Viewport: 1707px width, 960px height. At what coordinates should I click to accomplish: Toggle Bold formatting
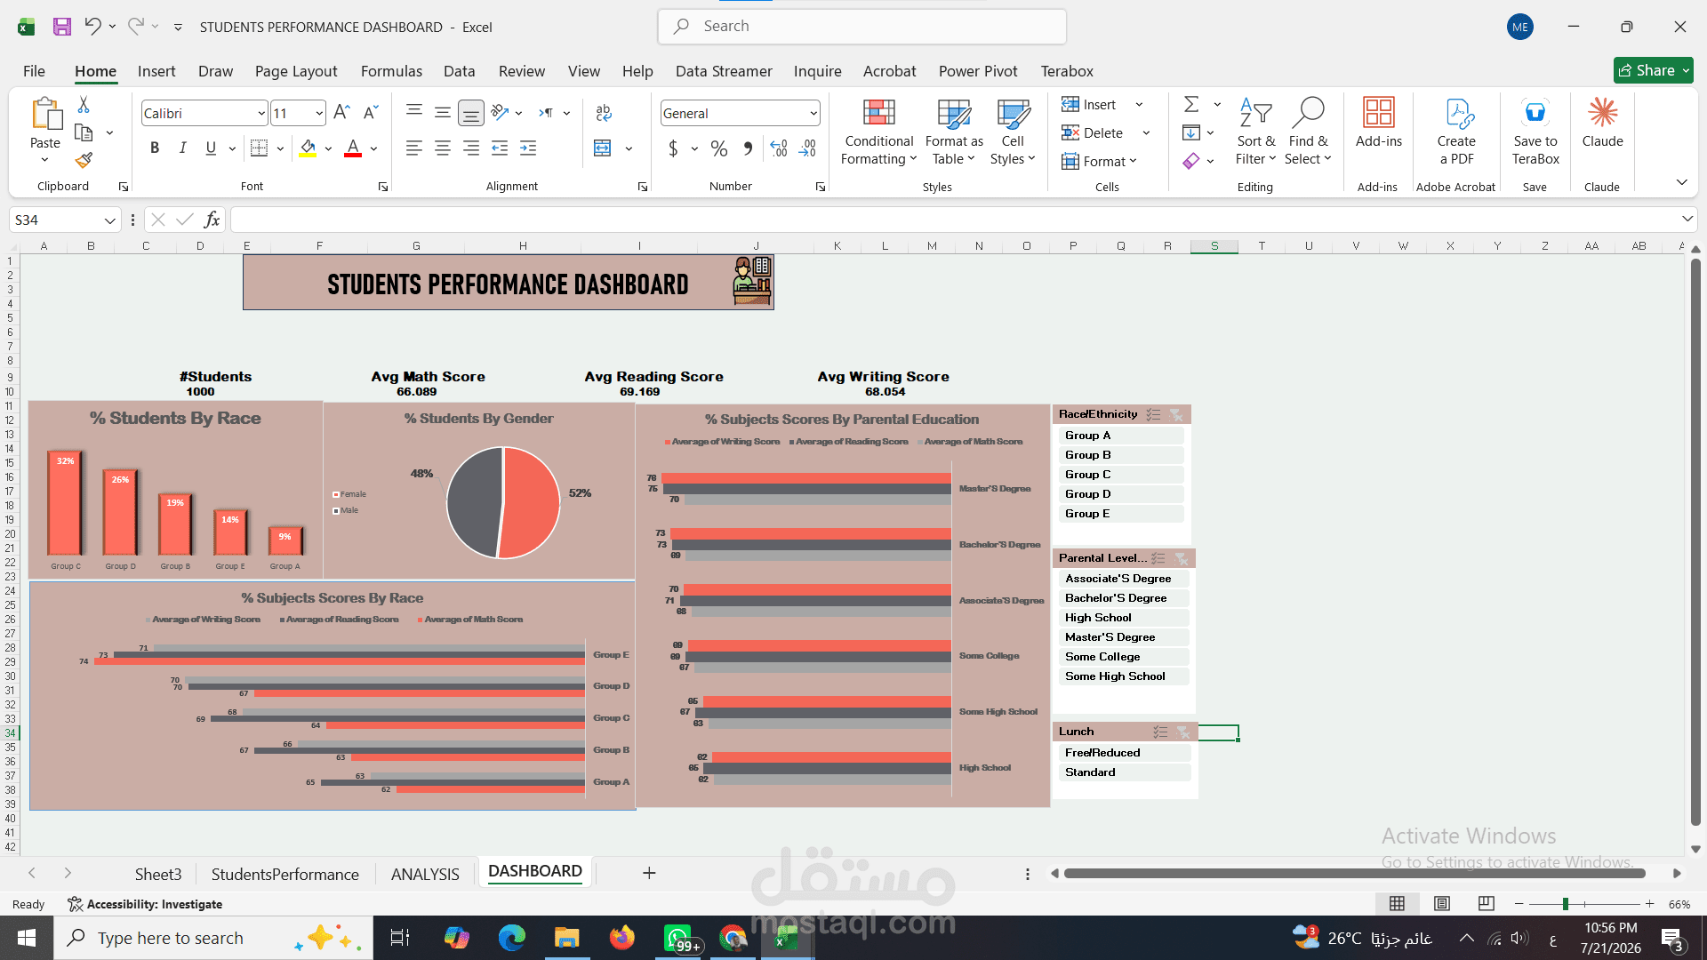pyautogui.click(x=155, y=148)
